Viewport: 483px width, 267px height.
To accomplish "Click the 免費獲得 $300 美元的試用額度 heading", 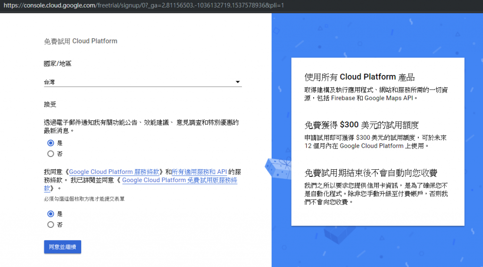I will [362, 125].
